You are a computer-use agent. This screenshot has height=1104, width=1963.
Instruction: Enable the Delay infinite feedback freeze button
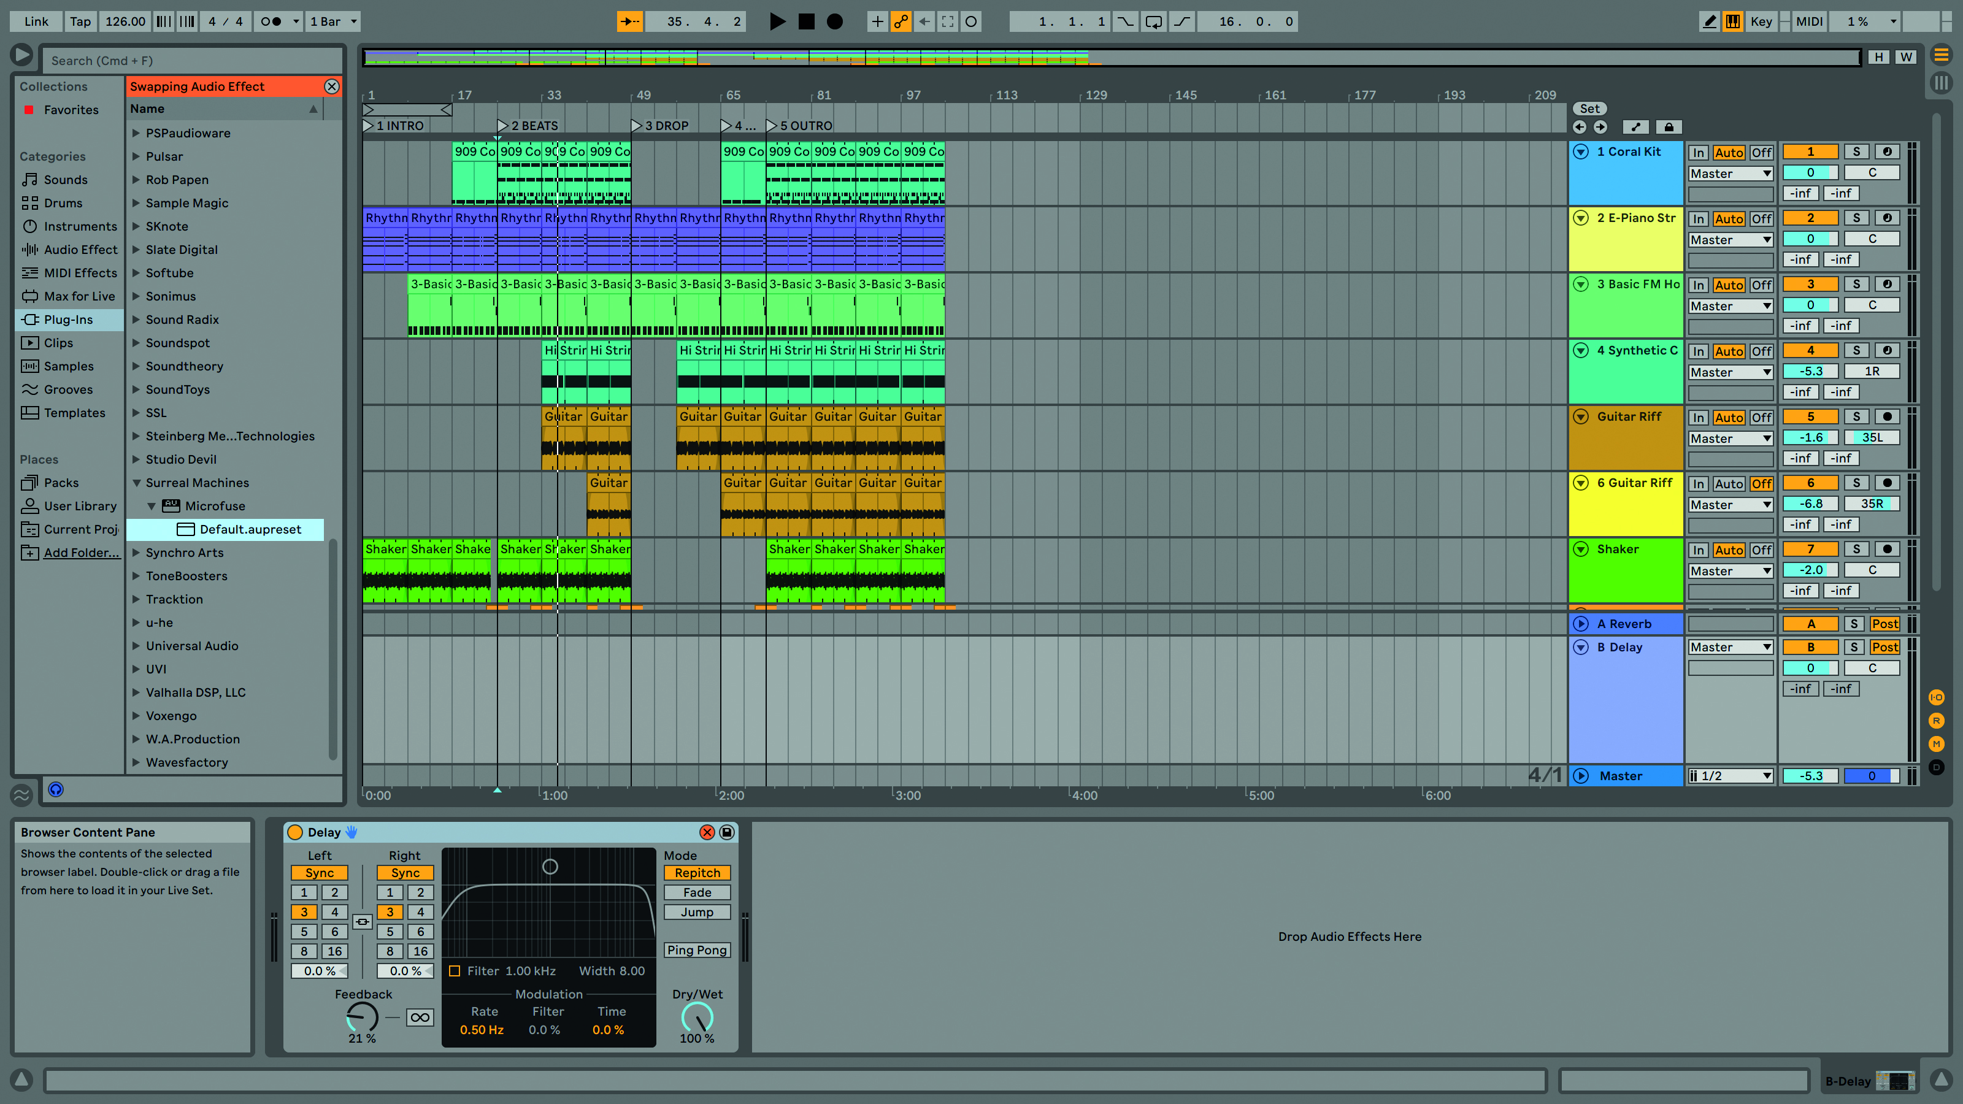point(420,1017)
